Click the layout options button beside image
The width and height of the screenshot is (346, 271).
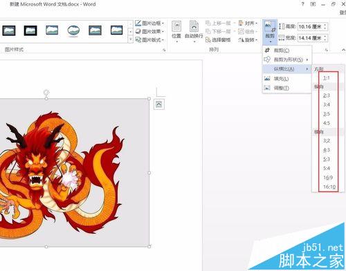point(159,104)
